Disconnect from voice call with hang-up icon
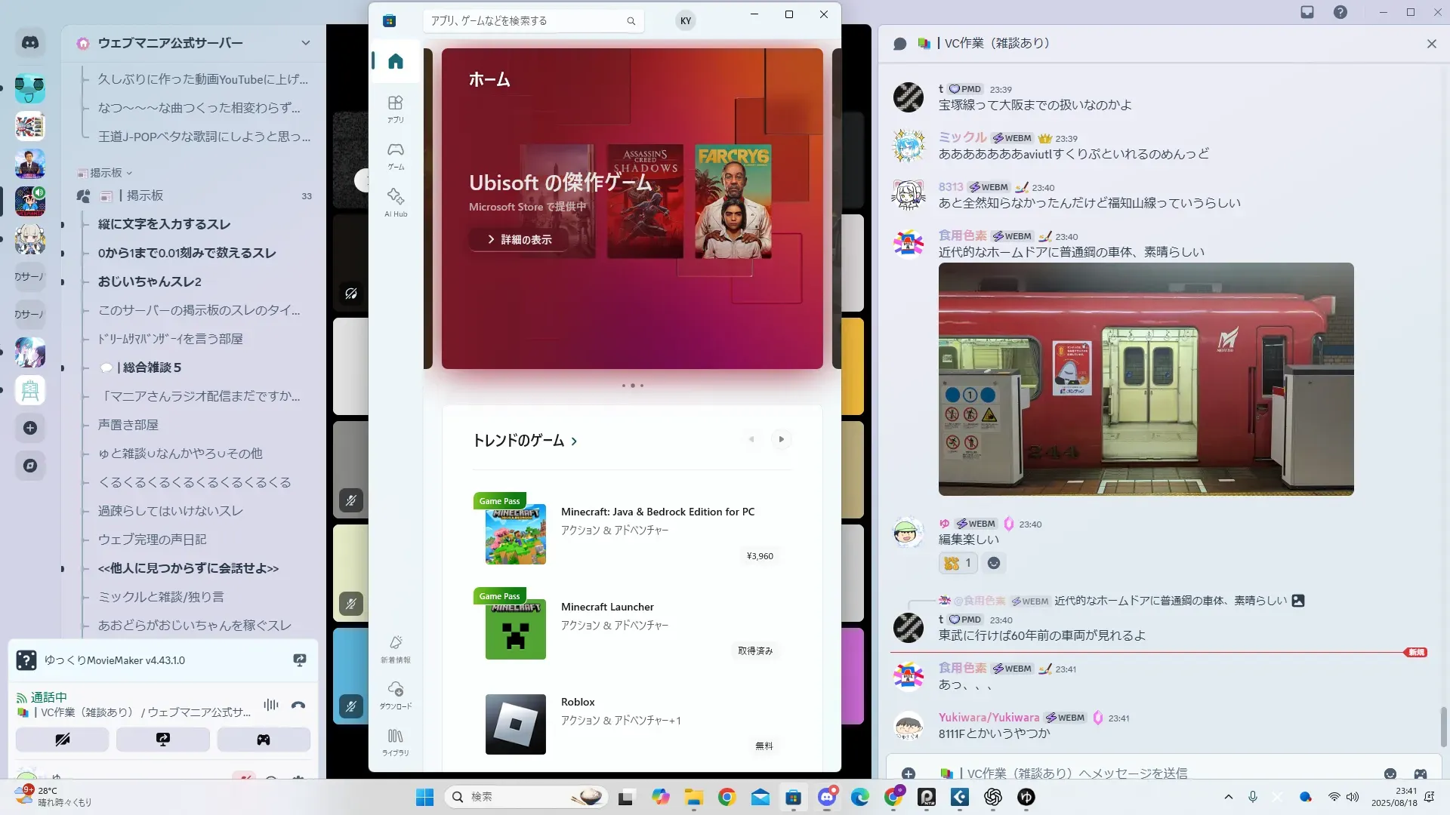This screenshot has height=815, width=1450. [298, 705]
